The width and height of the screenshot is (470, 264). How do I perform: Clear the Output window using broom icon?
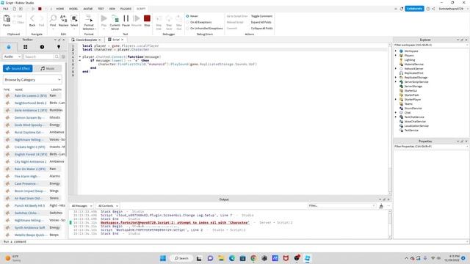pyautogui.click(x=381, y=206)
